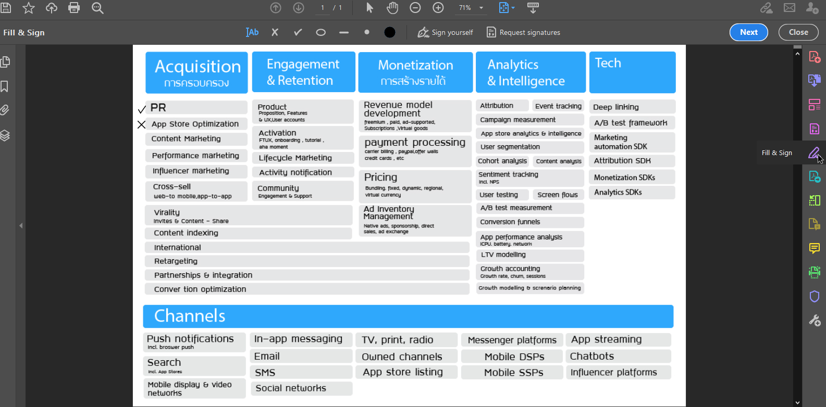
Task: Open the yellow Send for Comments tool icon
Action: point(814,224)
